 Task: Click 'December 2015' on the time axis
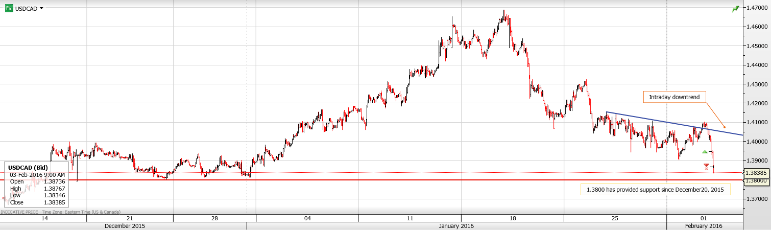(x=125, y=225)
